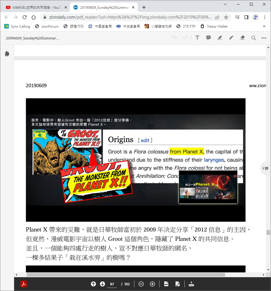Click the 20190609 date header text
271x291 pixels.
coord(36,85)
